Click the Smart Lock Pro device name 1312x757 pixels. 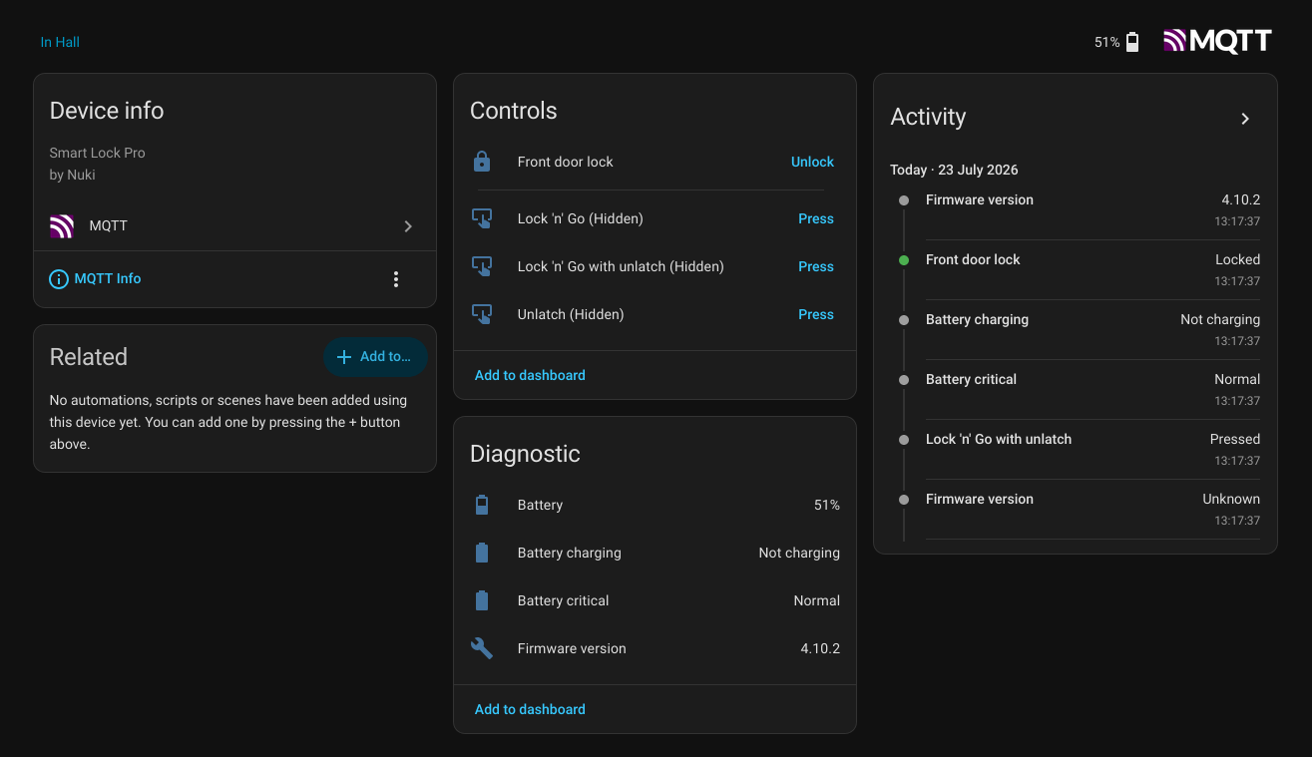pyautogui.click(x=98, y=153)
